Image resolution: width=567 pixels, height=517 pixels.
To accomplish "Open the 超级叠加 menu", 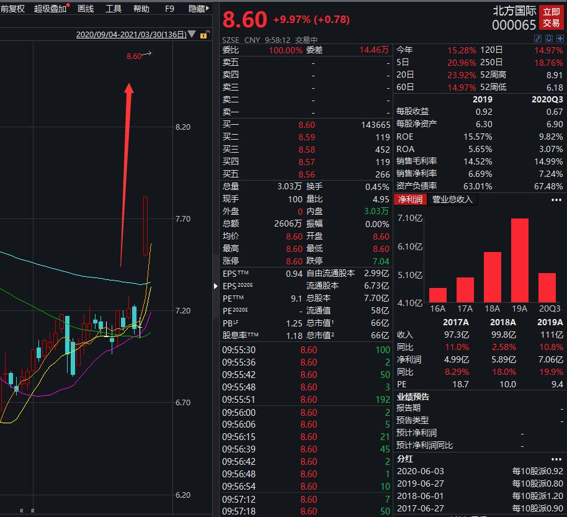I will point(50,9).
